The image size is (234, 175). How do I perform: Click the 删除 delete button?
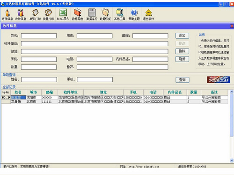(x=182, y=51)
